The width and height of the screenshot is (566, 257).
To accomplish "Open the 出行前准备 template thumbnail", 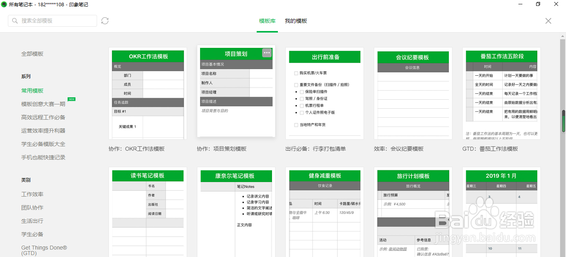I will coord(325,93).
